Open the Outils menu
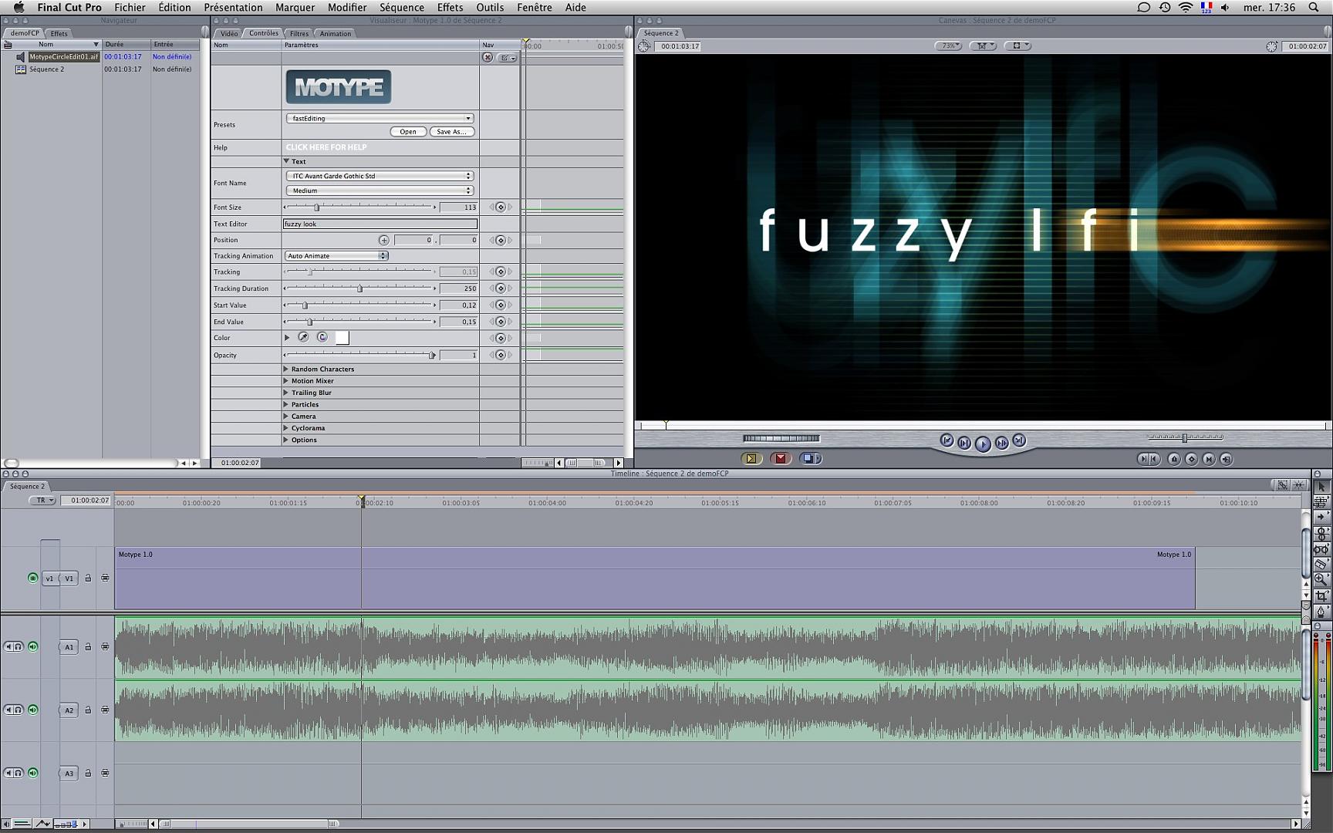This screenshot has width=1333, height=833. (490, 8)
